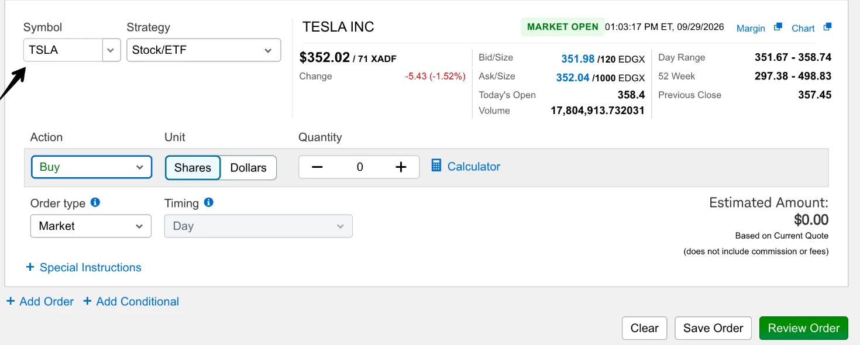
Task: Click the minus icon to decrease quantity
Action: pyautogui.click(x=317, y=167)
